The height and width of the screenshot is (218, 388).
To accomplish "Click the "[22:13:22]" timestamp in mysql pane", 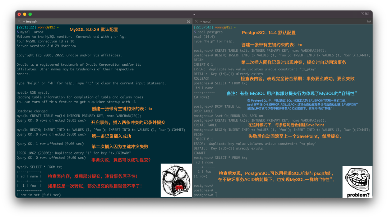I will click(x=26, y=27).
